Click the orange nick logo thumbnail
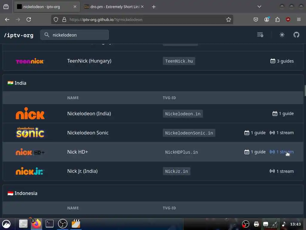Viewport: 306px width, 230px height. pyautogui.click(x=30, y=114)
